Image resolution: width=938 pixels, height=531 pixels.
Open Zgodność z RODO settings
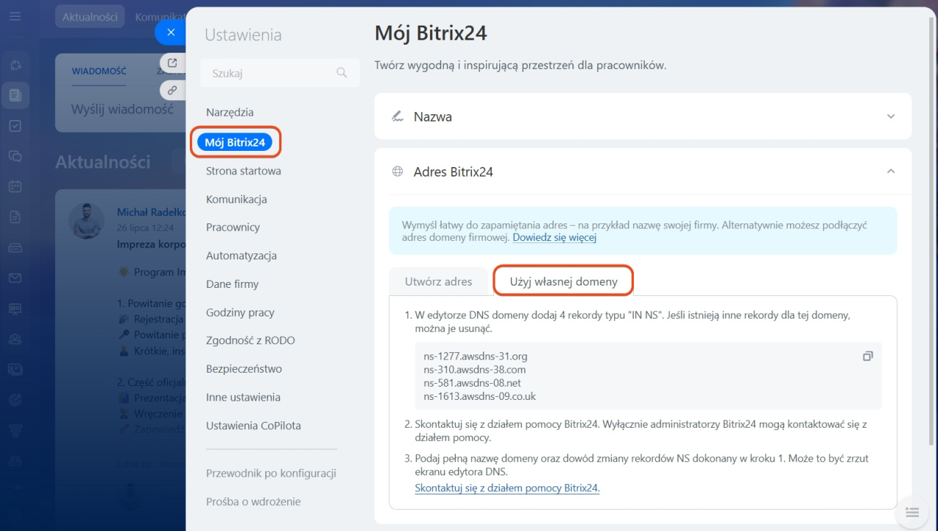coord(250,341)
